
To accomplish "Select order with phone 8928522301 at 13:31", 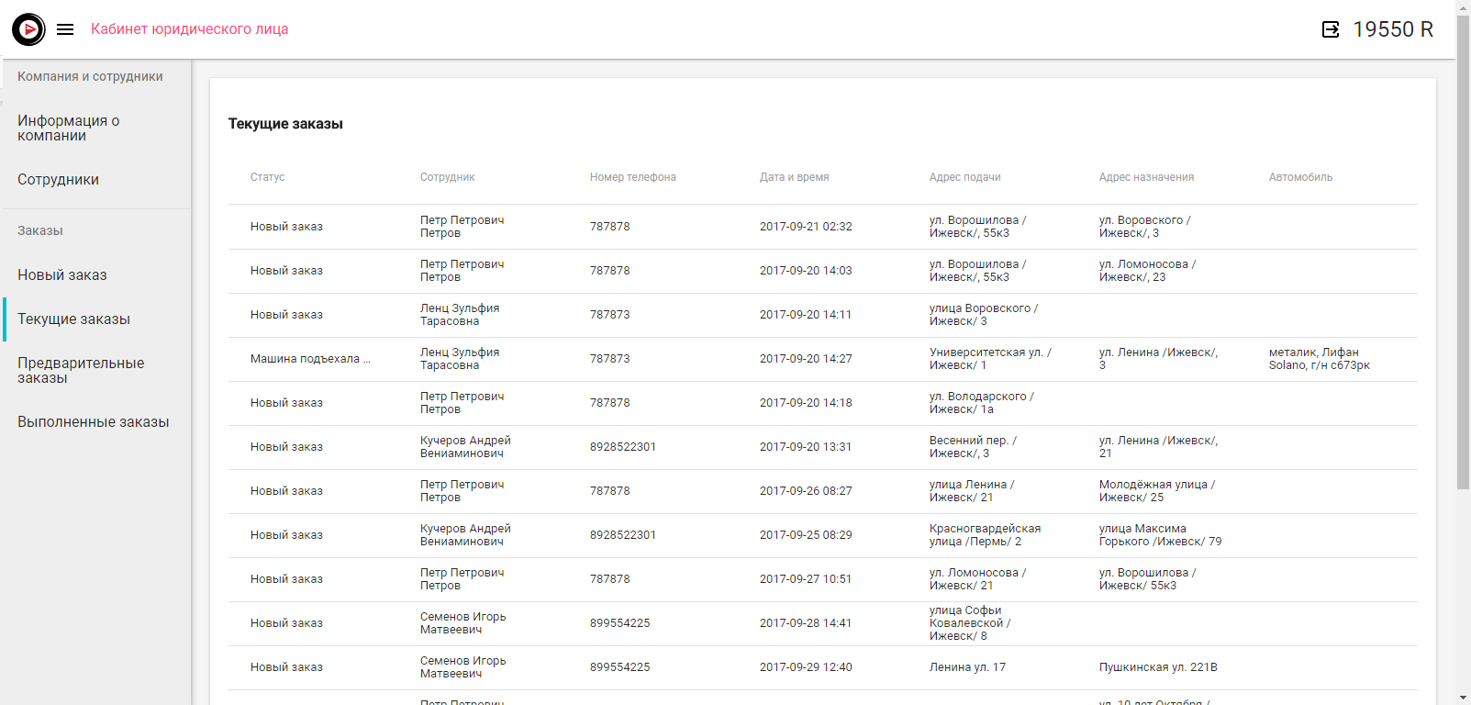I will pos(622,447).
